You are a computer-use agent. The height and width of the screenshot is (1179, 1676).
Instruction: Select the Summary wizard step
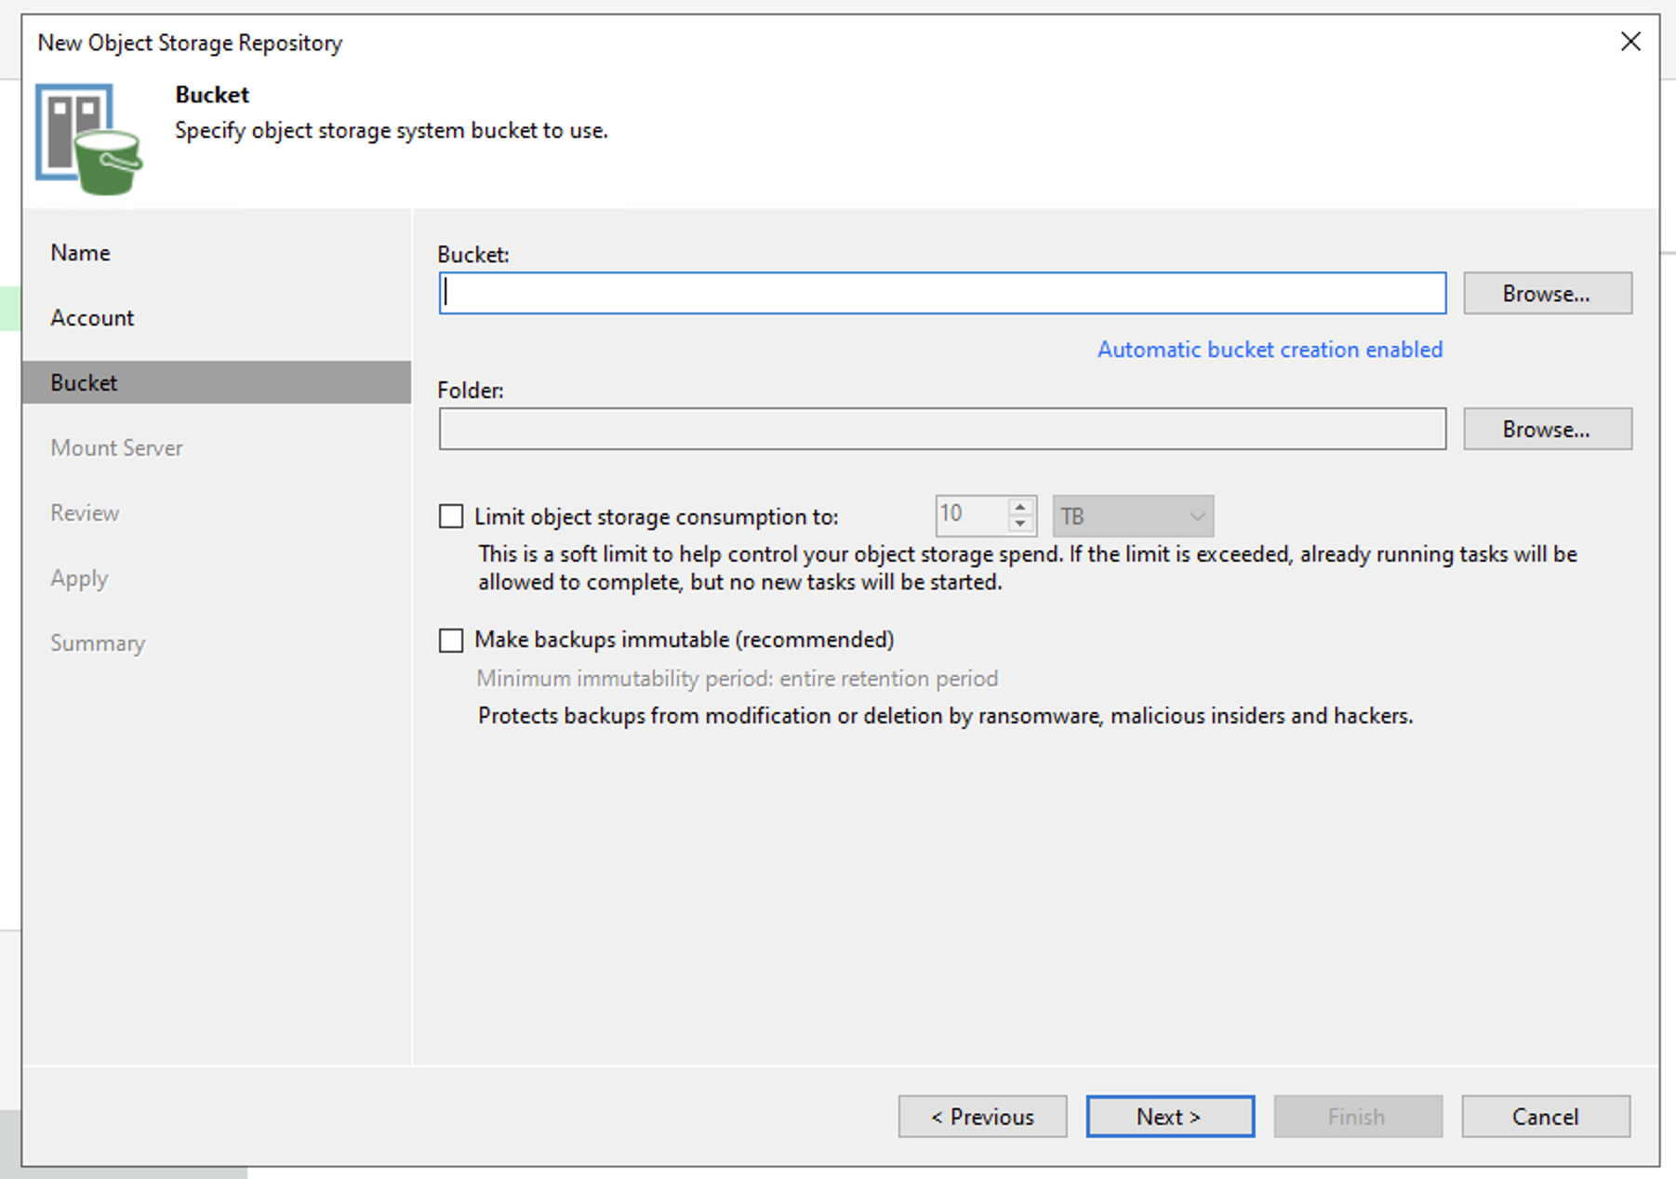pyautogui.click(x=98, y=643)
